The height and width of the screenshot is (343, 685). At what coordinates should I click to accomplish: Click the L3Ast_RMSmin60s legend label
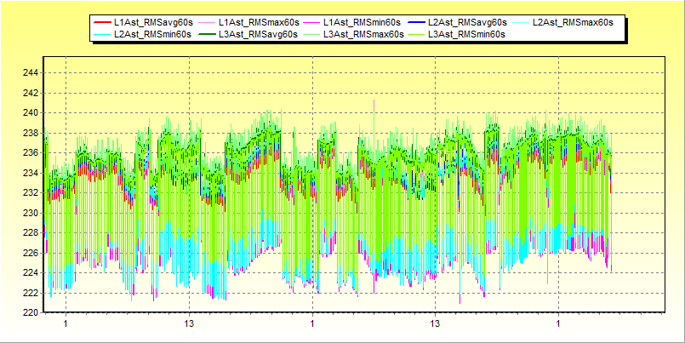tap(467, 34)
